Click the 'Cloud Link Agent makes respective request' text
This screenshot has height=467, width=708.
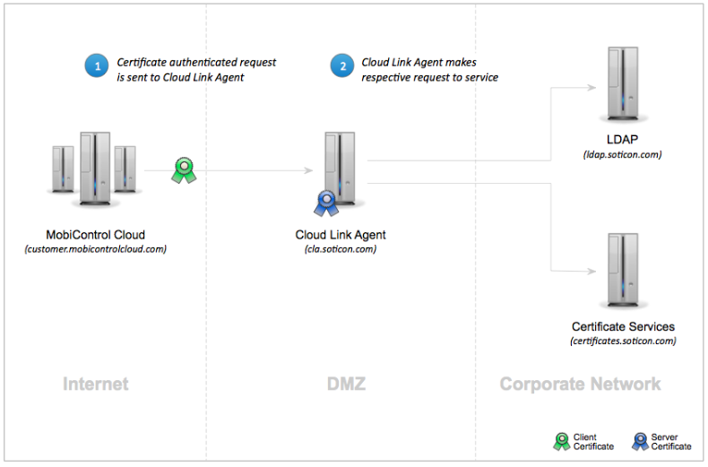429,70
